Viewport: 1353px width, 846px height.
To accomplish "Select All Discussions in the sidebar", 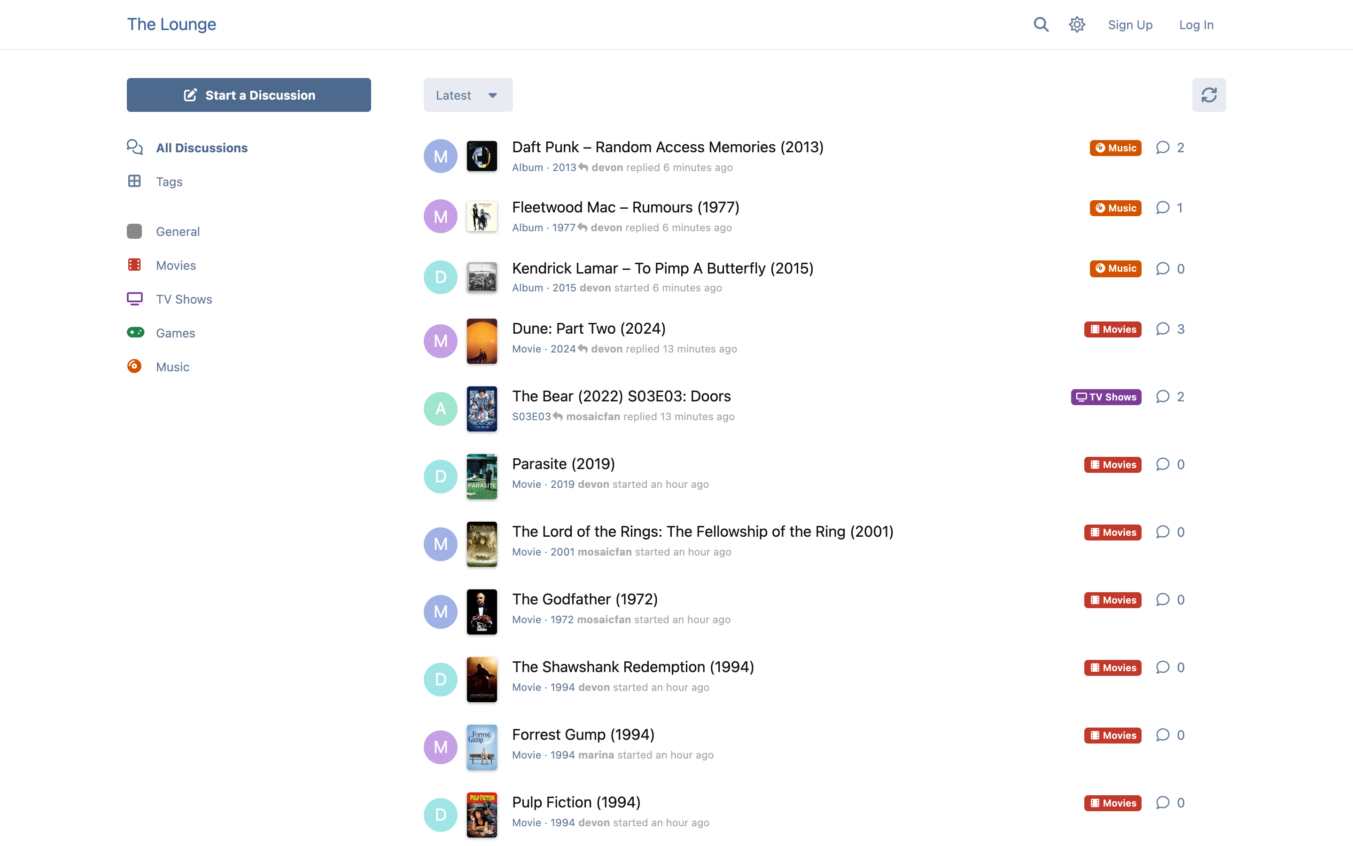I will point(202,148).
